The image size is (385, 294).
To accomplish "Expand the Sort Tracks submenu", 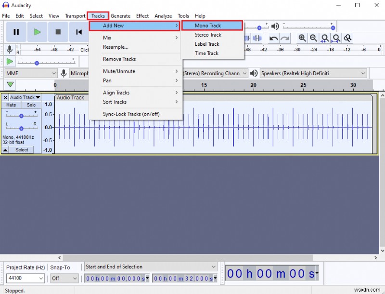I will (136, 102).
